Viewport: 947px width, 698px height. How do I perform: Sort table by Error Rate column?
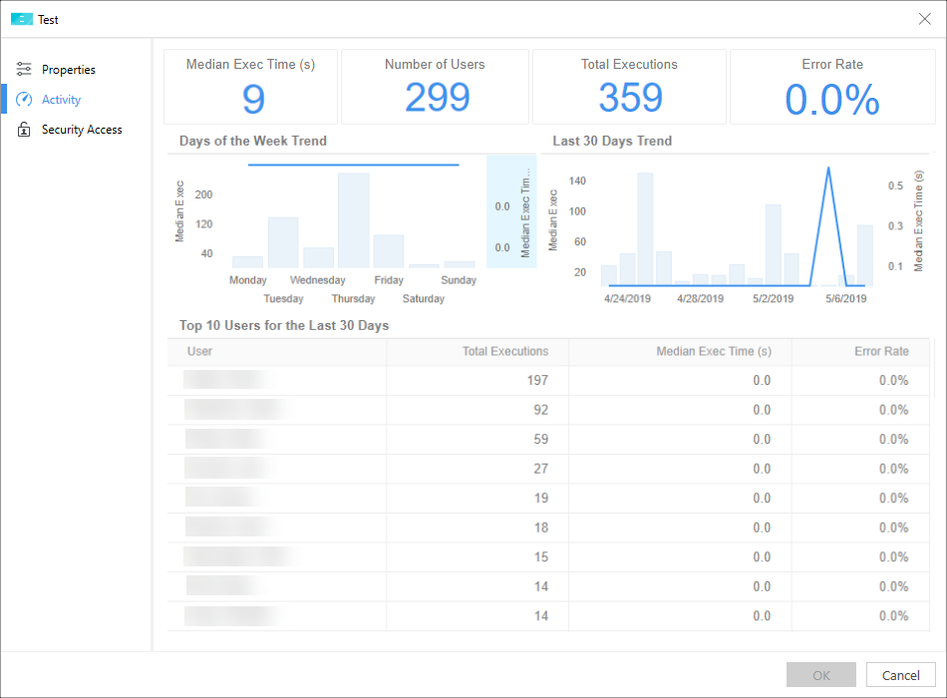tap(881, 351)
